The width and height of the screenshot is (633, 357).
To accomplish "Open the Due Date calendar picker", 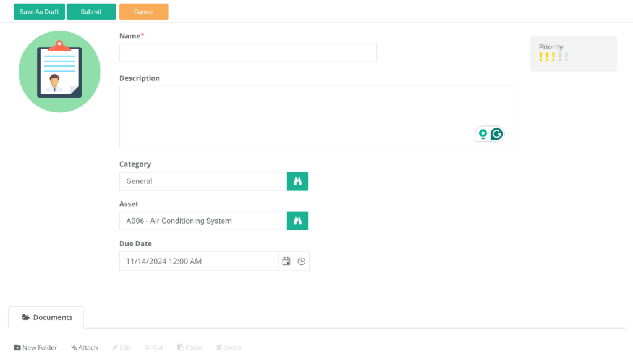I will (x=286, y=261).
